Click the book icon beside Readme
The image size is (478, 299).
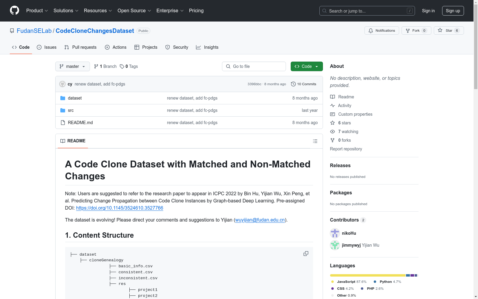(333, 97)
